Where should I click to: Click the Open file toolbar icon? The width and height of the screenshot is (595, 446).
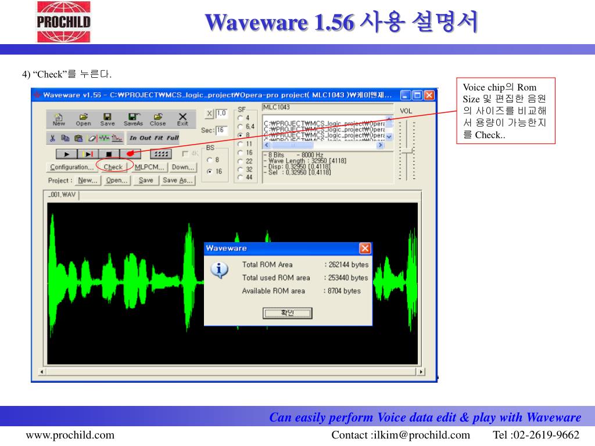[x=83, y=120]
